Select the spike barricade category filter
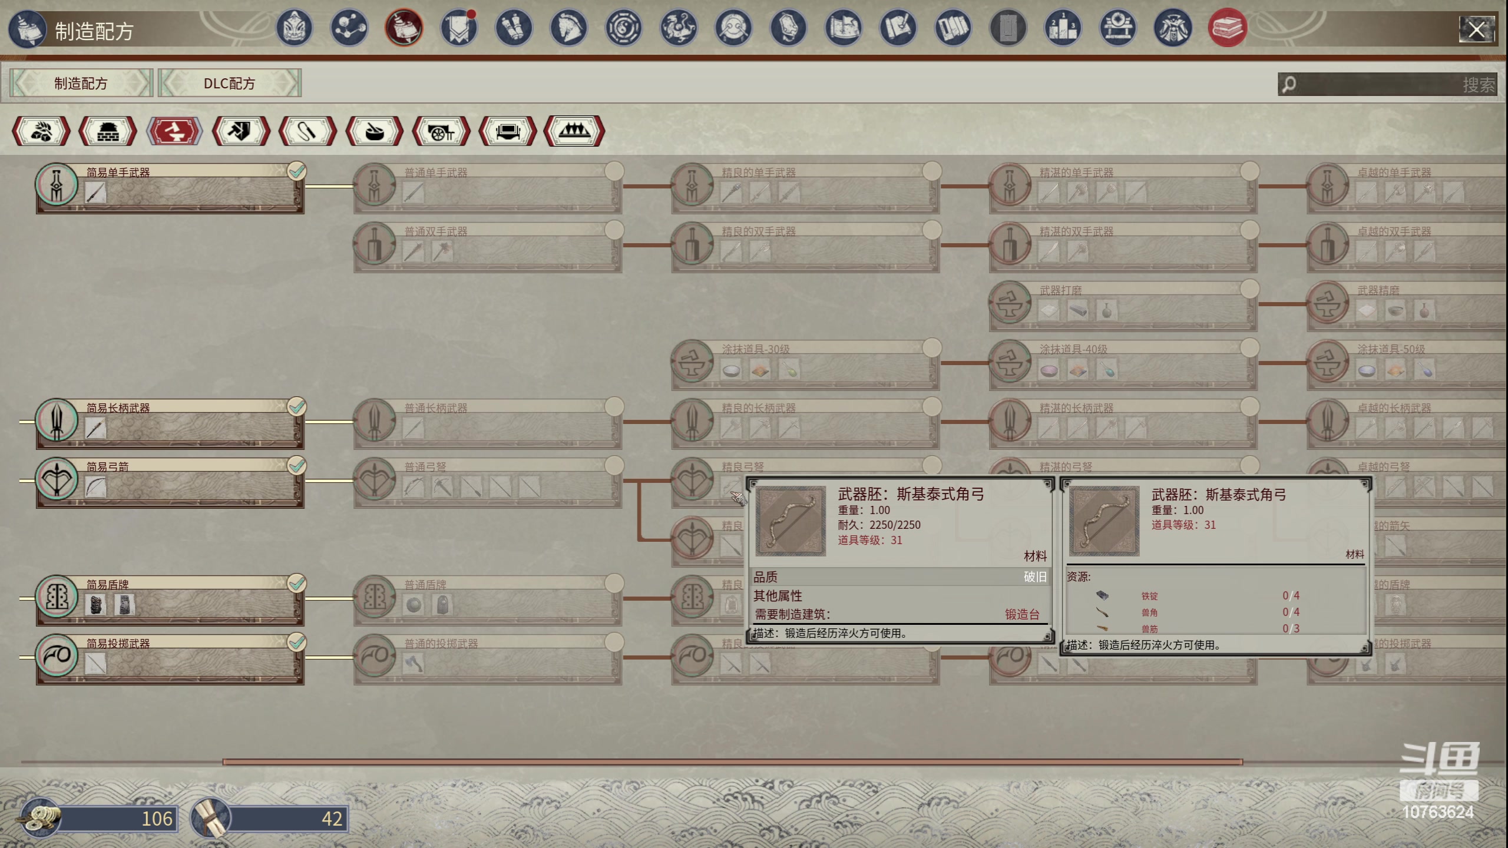Viewport: 1508px width, 848px height. [x=574, y=131]
